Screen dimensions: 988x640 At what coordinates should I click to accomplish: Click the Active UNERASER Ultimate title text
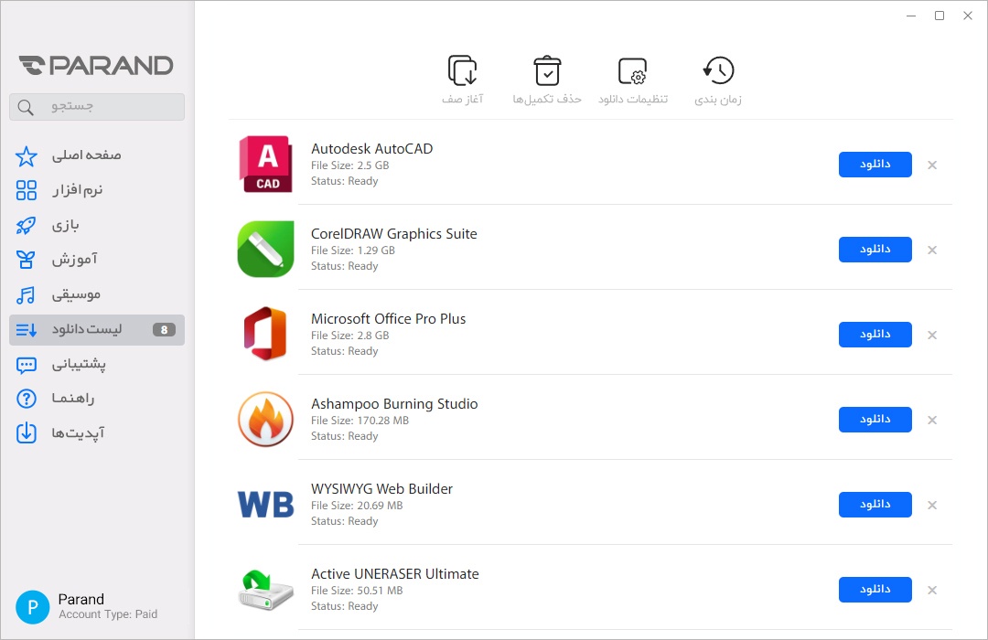click(x=395, y=574)
